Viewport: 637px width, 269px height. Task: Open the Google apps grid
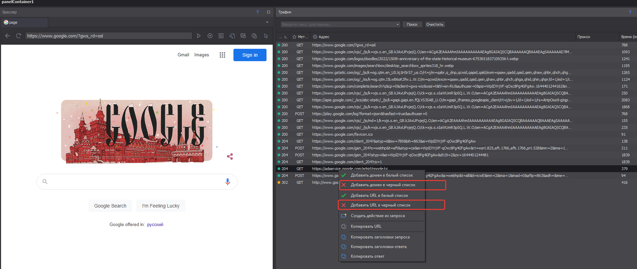tap(222, 55)
